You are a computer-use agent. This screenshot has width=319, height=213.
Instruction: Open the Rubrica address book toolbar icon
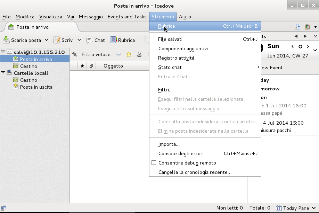(113, 40)
